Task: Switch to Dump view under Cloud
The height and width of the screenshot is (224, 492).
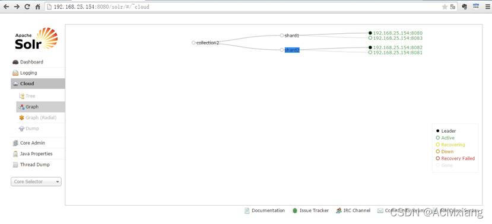Action: 40,129
